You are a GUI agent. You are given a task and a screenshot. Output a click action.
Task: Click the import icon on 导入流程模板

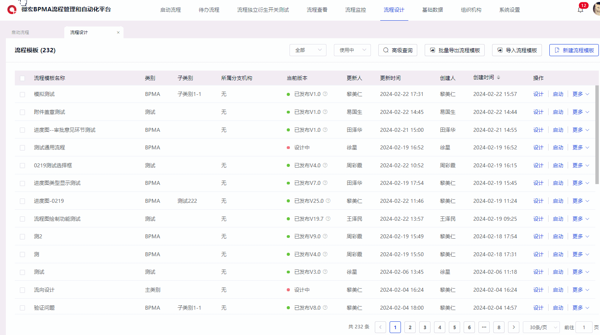pos(500,50)
